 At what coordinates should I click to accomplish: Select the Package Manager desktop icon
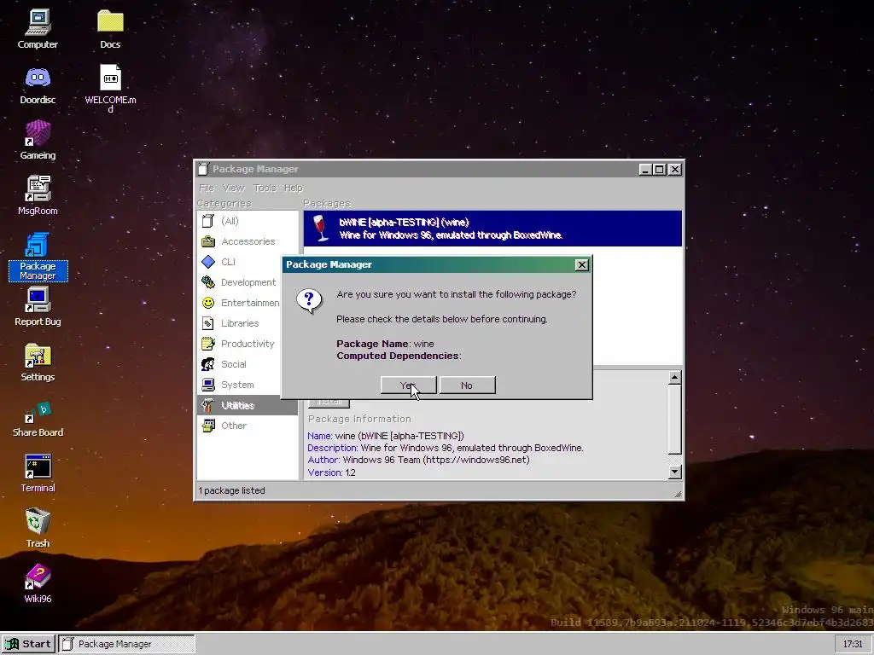[38, 257]
